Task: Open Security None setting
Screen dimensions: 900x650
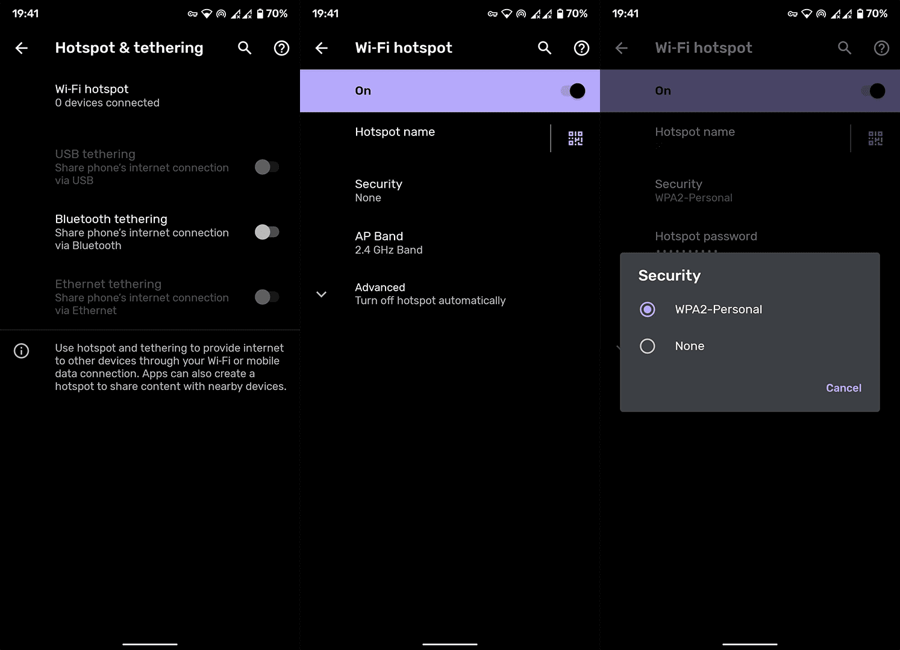Action: coord(450,191)
